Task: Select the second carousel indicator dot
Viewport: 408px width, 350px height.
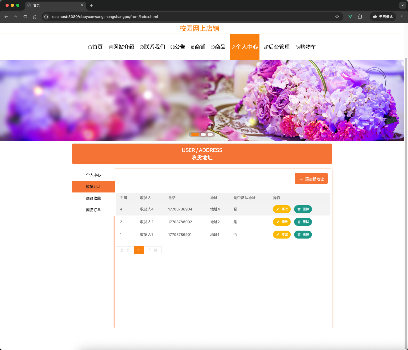Action: pos(203,134)
